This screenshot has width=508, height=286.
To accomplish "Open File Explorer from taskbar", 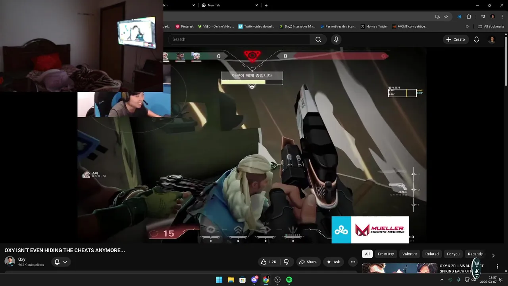I will tap(231, 280).
